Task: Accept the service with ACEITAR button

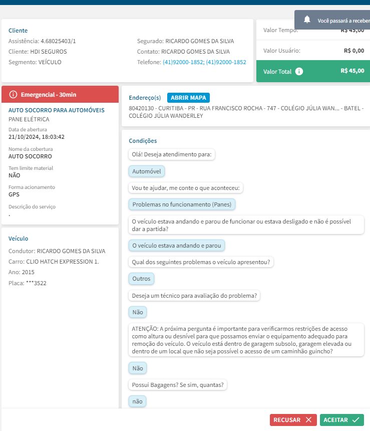Action: coord(341,420)
